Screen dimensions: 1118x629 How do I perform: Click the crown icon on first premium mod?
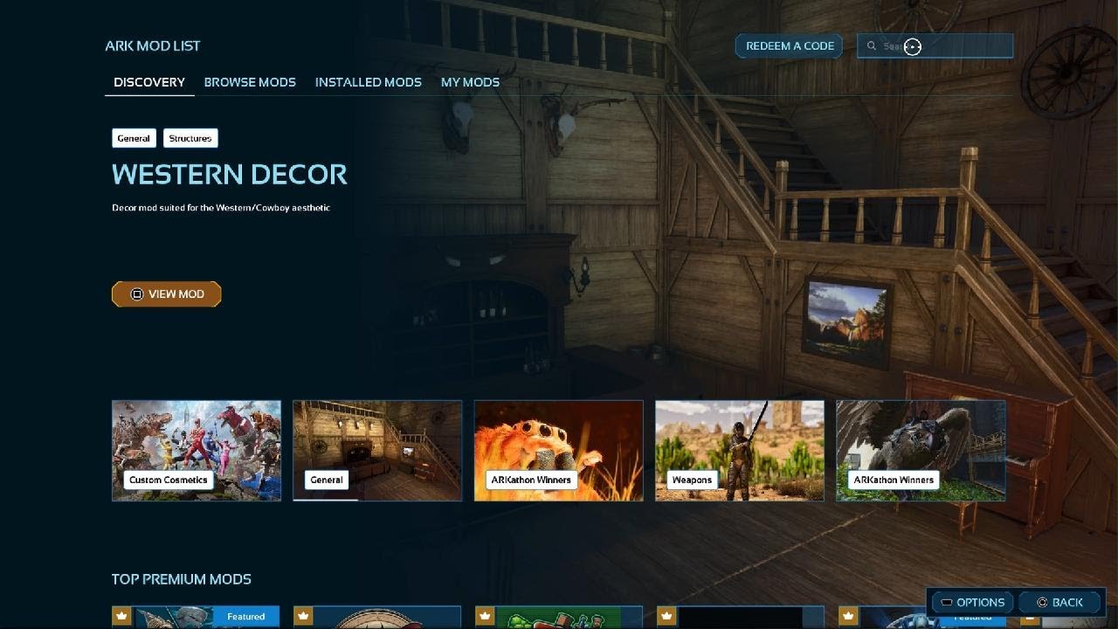pos(121,617)
